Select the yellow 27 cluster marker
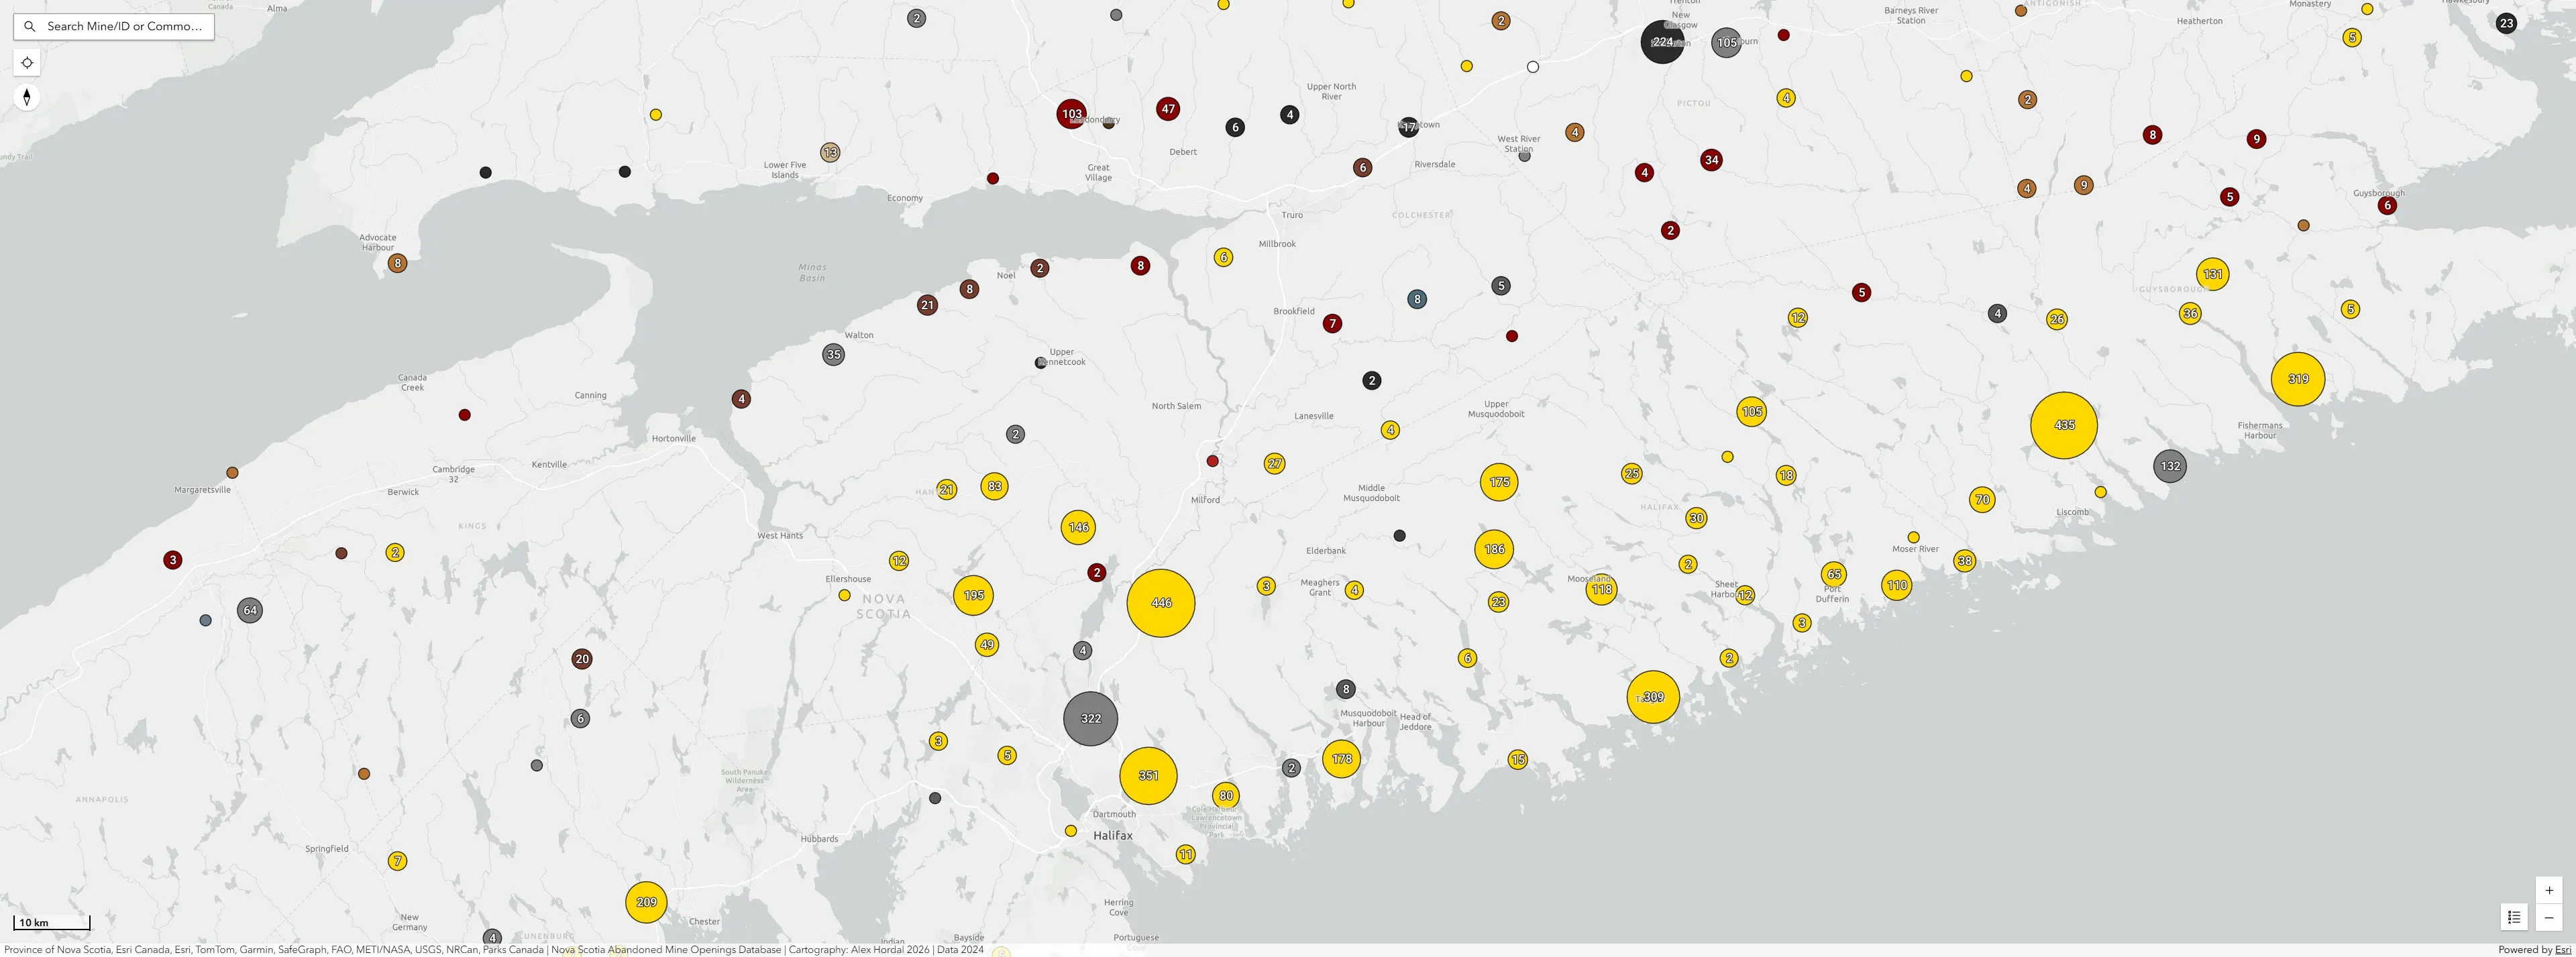Viewport: 2576px width, 957px height. point(1274,463)
